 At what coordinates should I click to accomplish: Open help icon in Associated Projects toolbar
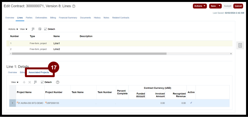[x=58, y=82]
